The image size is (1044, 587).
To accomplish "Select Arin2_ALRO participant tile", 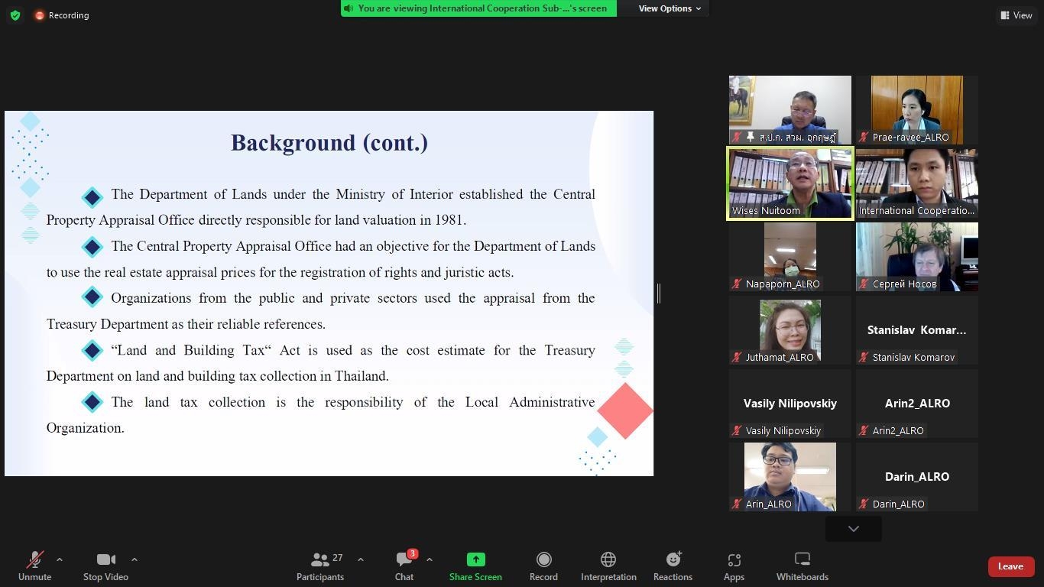I will tap(917, 404).
